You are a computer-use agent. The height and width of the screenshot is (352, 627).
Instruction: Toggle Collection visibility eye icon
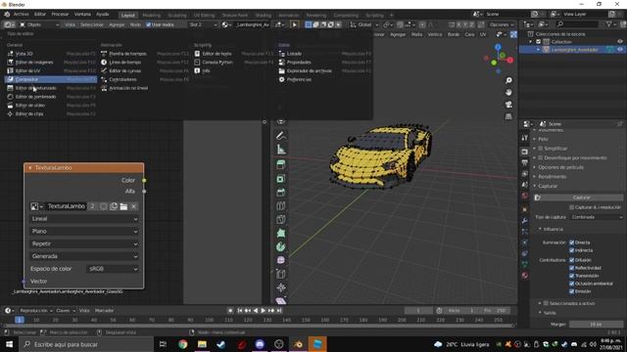pos(620,41)
